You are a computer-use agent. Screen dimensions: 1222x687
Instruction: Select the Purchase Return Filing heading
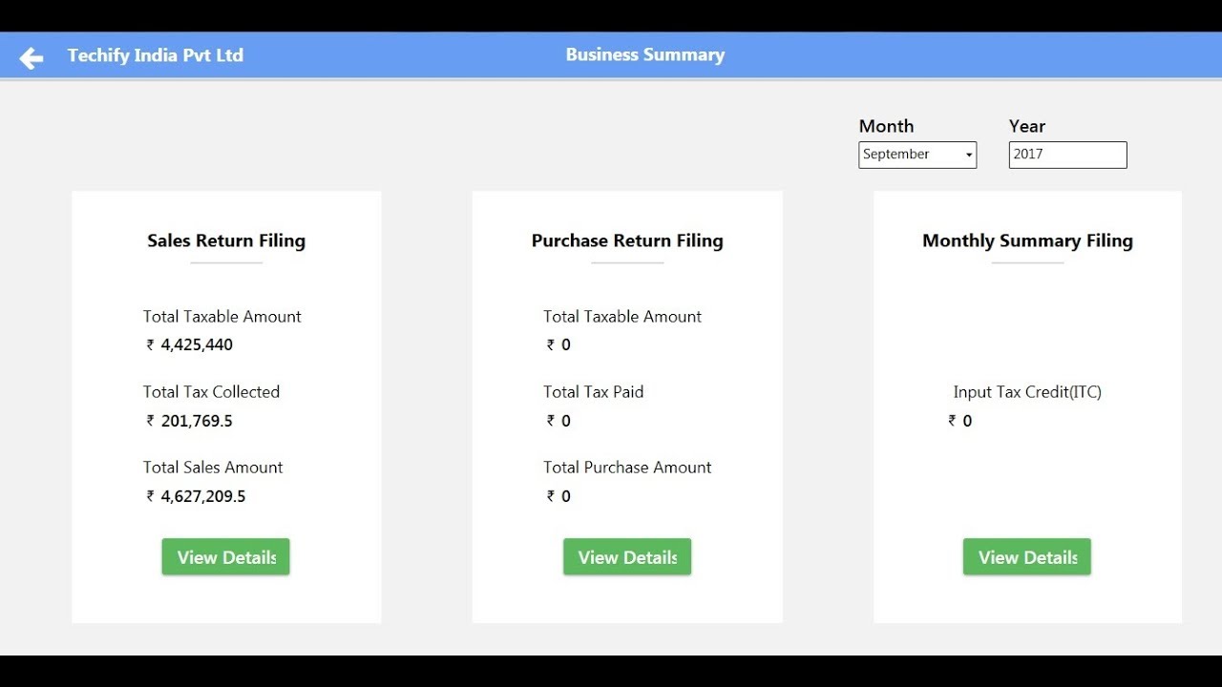tap(627, 240)
